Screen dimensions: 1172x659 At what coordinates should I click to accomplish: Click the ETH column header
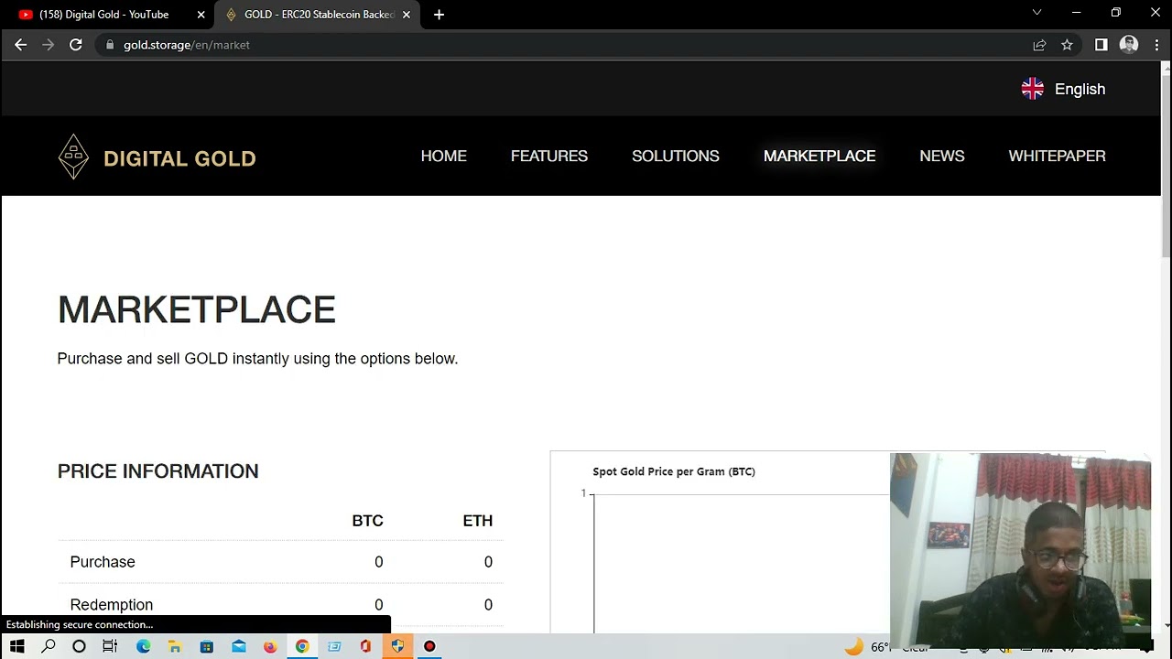pos(478,521)
